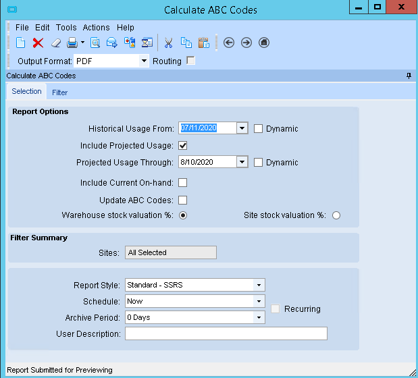Click the Forward arrow navigation button

(246, 43)
